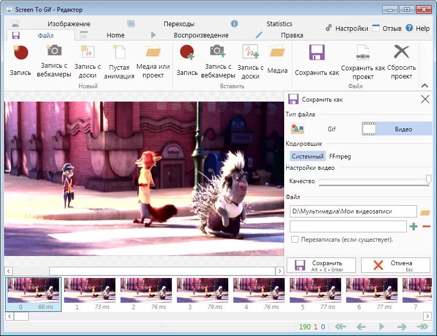Choose FFmpeg encoder
The width and height of the screenshot is (437, 336).
tap(340, 156)
